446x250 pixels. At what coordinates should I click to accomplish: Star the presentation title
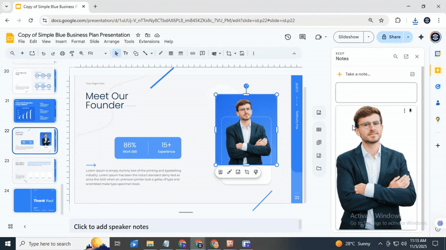tap(138, 35)
